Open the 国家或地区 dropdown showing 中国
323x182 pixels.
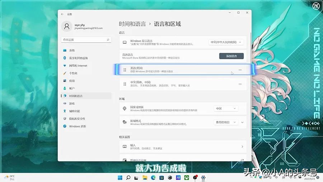tap(226, 108)
